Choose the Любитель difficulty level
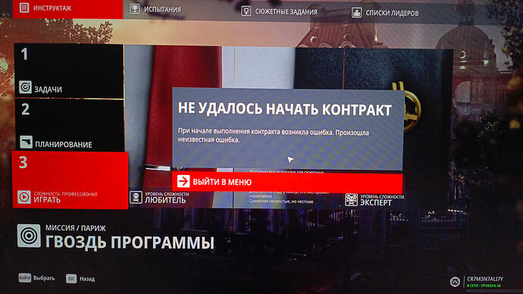 [x=160, y=197]
